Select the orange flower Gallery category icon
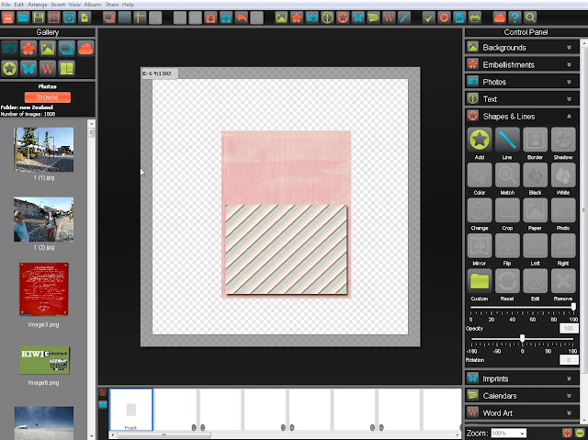 [28, 49]
